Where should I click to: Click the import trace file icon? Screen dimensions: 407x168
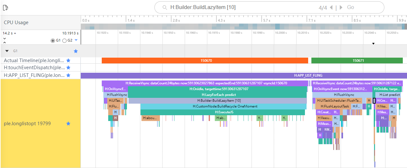tap(5, 7)
